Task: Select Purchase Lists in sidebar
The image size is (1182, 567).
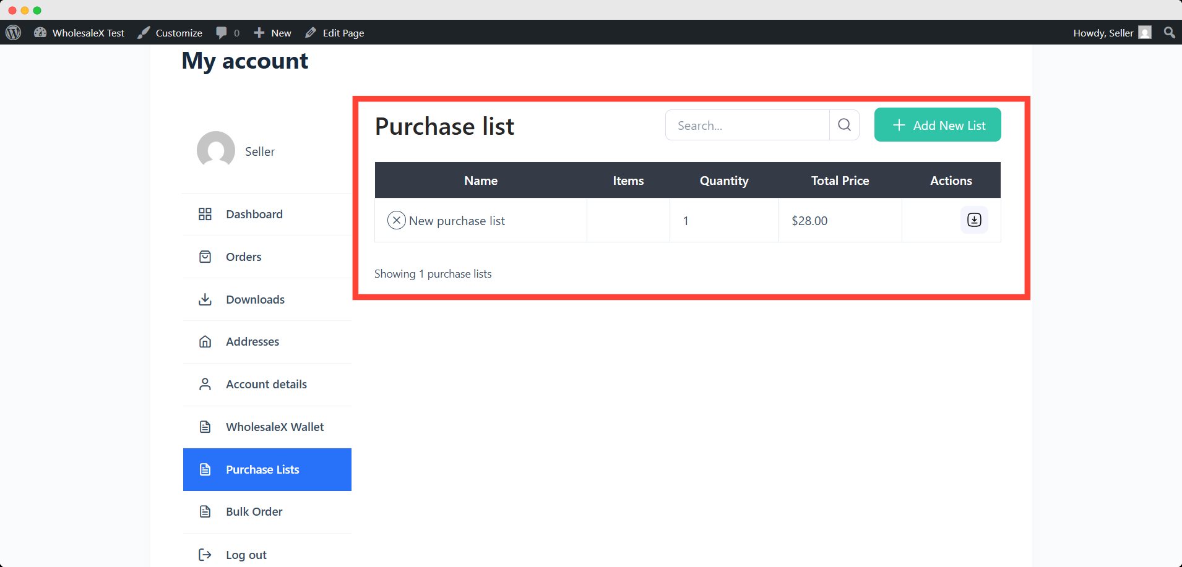Action: pos(267,469)
